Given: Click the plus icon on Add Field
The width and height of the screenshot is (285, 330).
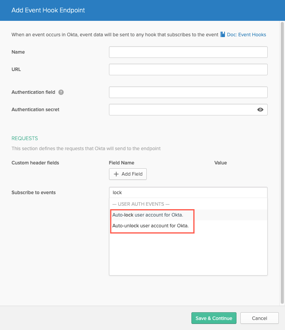Looking at the screenshot, I should tap(116, 174).
